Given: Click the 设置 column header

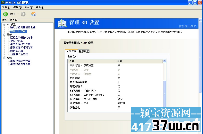Looking at the screenshot, I should pyautogui.click(x=140, y=61).
